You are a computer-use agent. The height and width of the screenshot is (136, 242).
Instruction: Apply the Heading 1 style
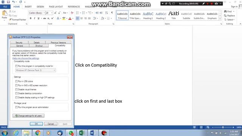(x=148, y=15)
